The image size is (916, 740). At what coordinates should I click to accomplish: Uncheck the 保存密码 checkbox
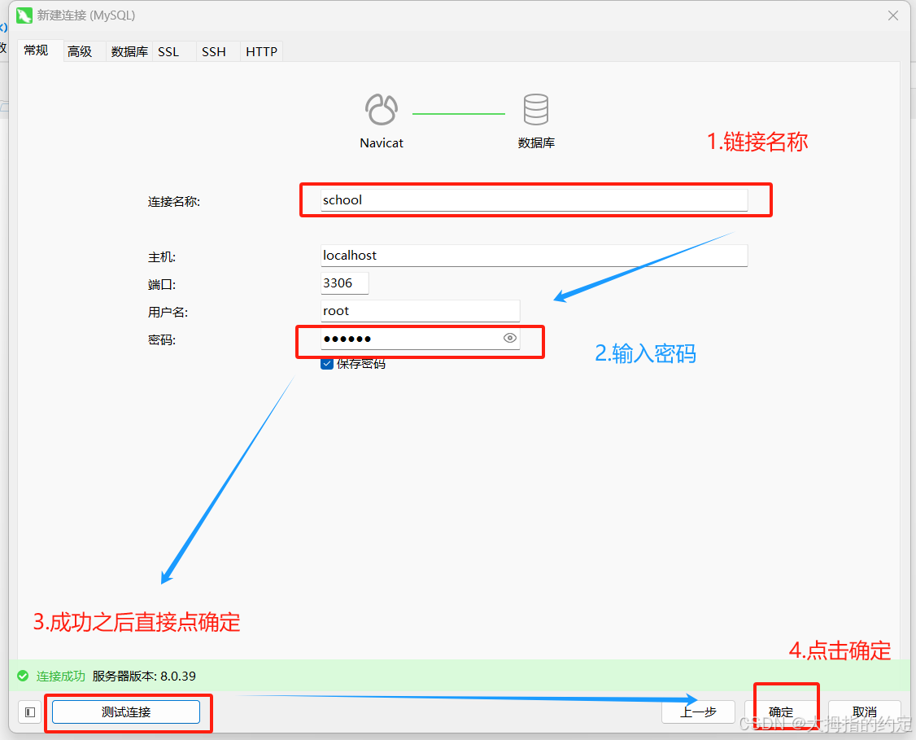[327, 364]
